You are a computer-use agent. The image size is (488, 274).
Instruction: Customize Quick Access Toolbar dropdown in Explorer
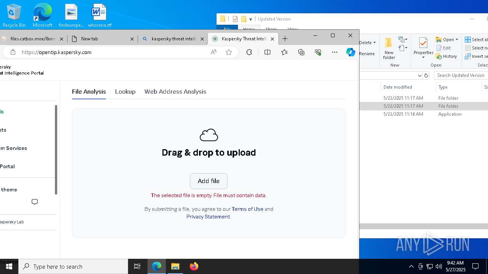[x=251, y=19]
